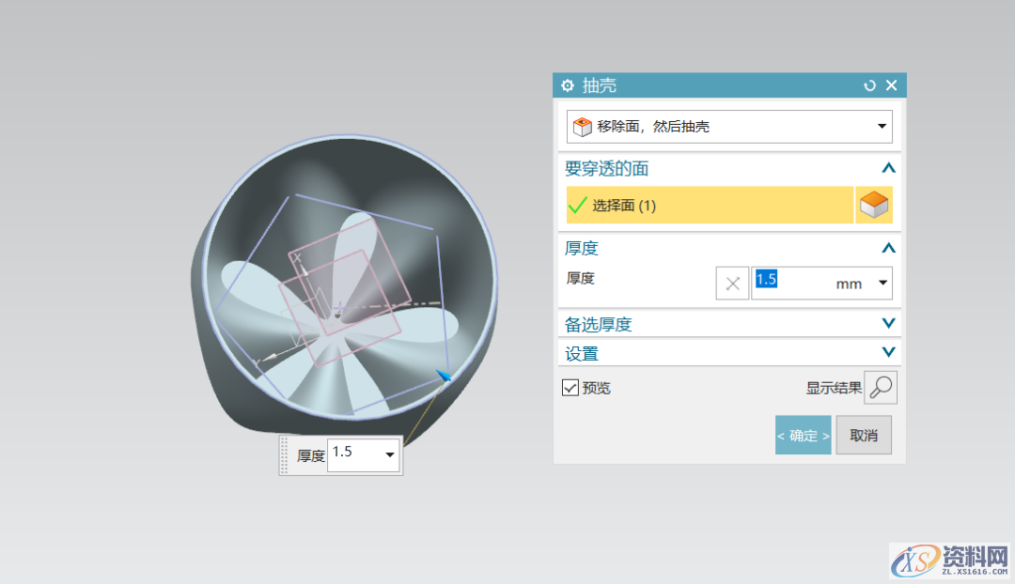Click the shell box icon in the 移除面 row
This screenshot has height=584, width=1015.
point(582,126)
